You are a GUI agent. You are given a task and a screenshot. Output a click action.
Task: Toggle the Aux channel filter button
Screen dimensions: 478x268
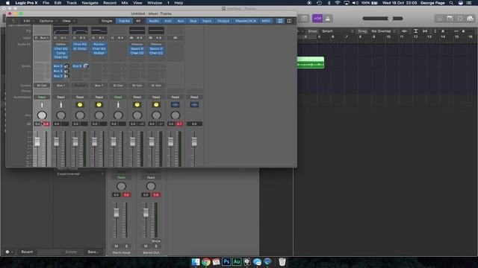click(x=181, y=21)
